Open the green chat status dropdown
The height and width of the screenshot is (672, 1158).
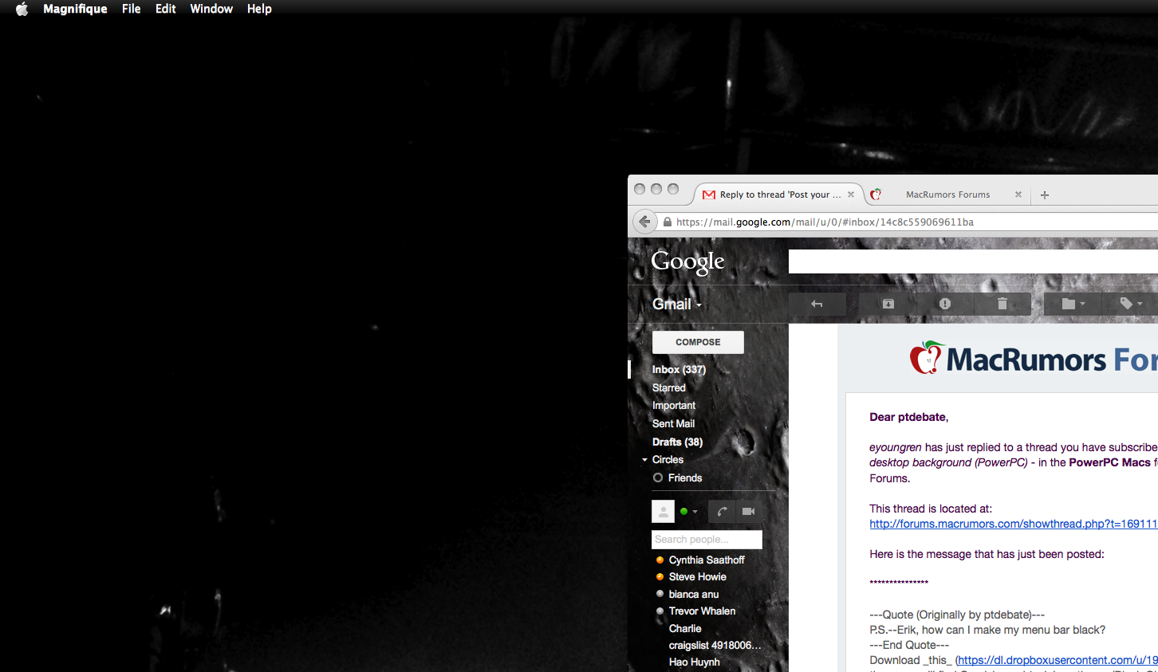688,512
